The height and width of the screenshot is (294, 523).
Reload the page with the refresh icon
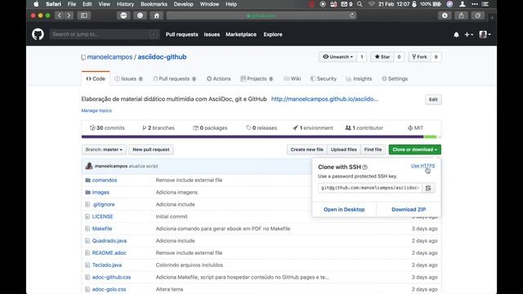tap(351, 16)
